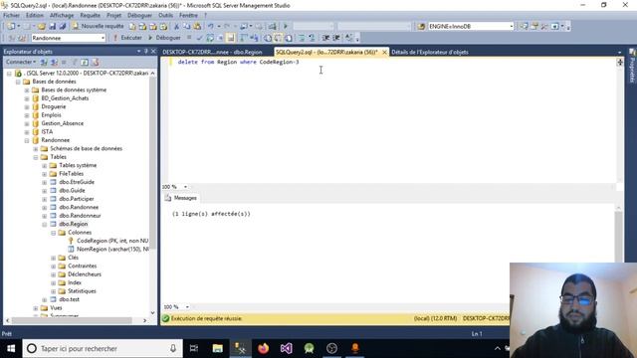Viewport: 637px width, 358px height.
Task: Open the Edition menu
Action: pos(35,15)
